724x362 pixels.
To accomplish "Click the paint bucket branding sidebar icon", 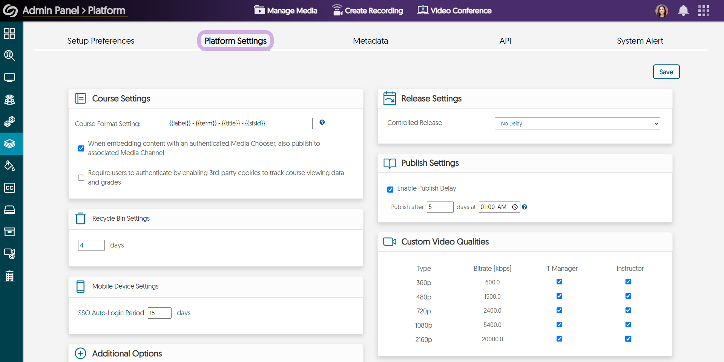I will click(x=9, y=166).
